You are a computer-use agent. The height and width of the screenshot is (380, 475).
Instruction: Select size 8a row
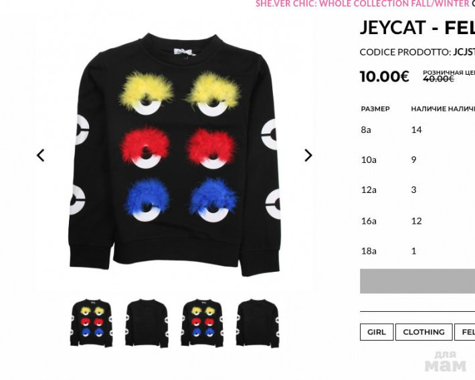pyautogui.click(x=417, y=130)
